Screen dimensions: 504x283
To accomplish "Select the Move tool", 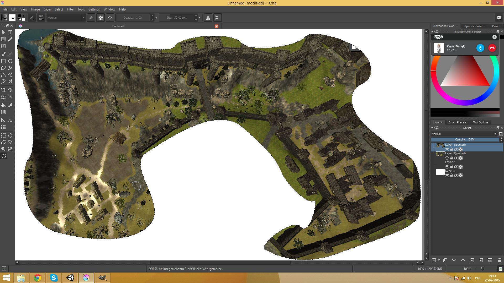I will pos(10,90).
